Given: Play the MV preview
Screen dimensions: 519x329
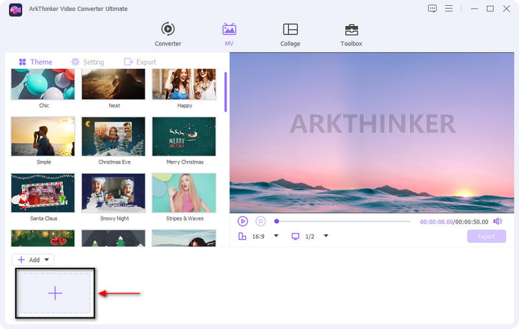Looking at the screenshot, I should coord(243,221).
